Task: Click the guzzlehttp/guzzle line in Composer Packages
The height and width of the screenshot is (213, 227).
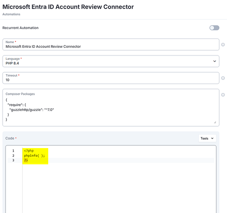Action: (x=32, y=110)
